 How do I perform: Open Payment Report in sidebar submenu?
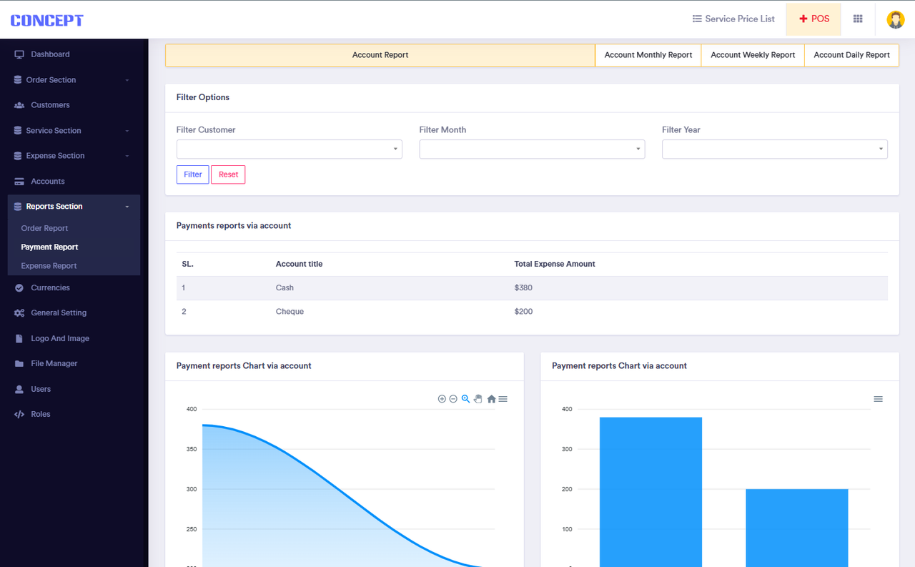pos(49,247)
